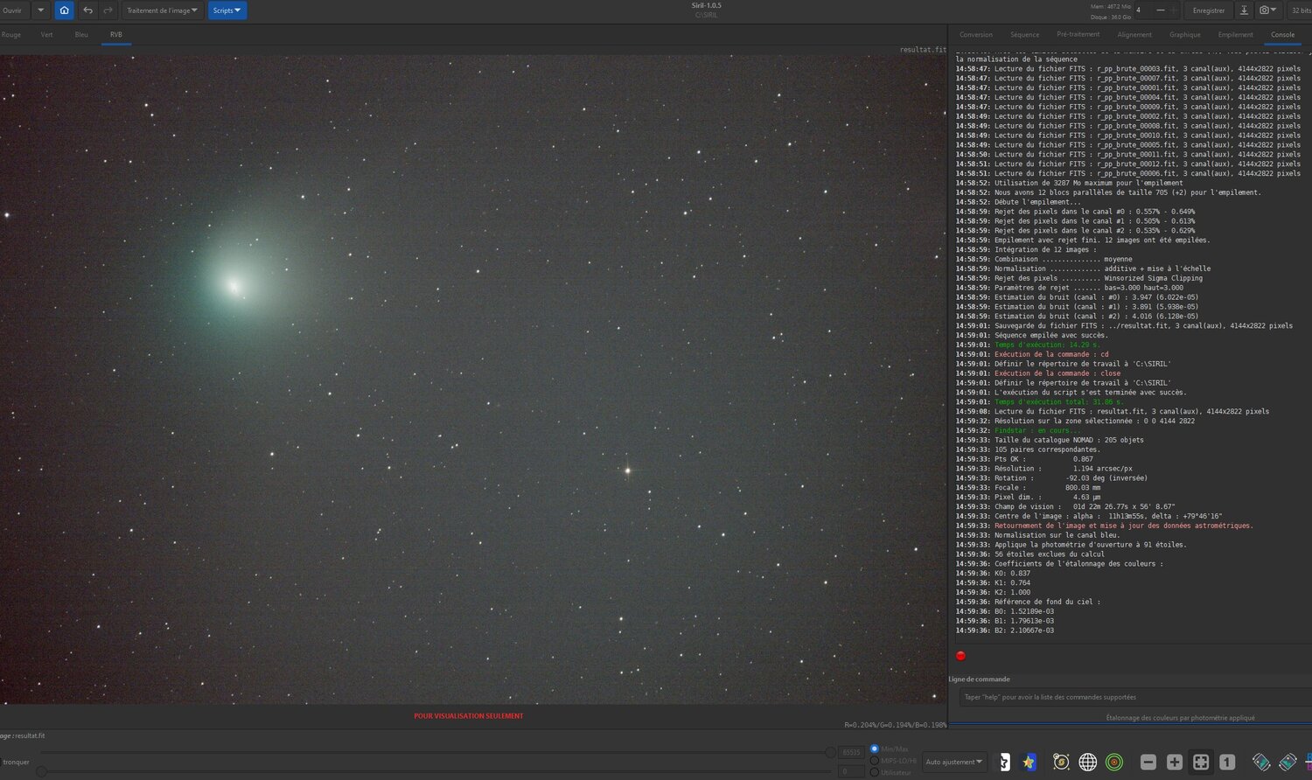Rotate the image counter-clockwise
The width and height of the screenshot is (1312, 780).
coord(1261,763)
